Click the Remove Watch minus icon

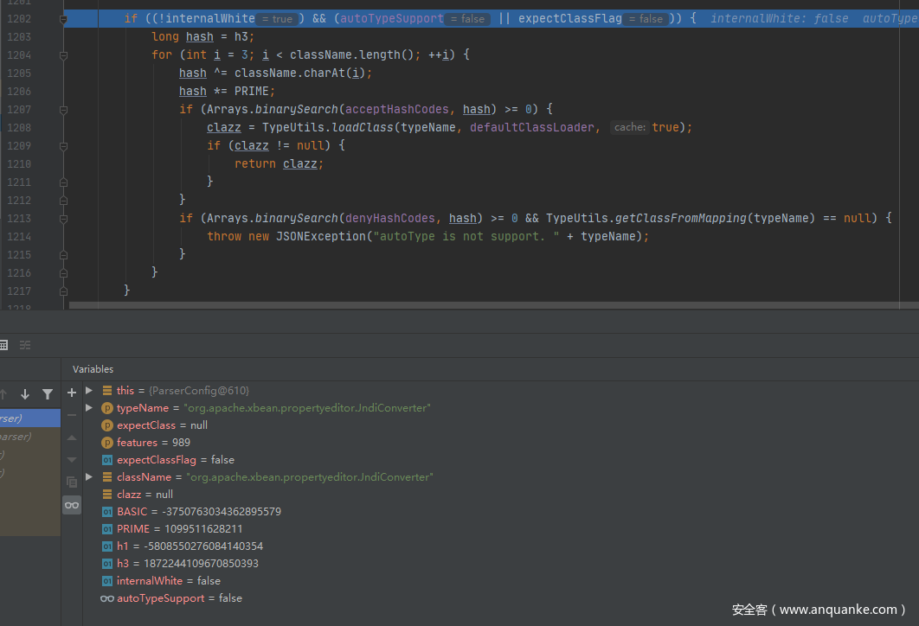click(x=72, y=415)
